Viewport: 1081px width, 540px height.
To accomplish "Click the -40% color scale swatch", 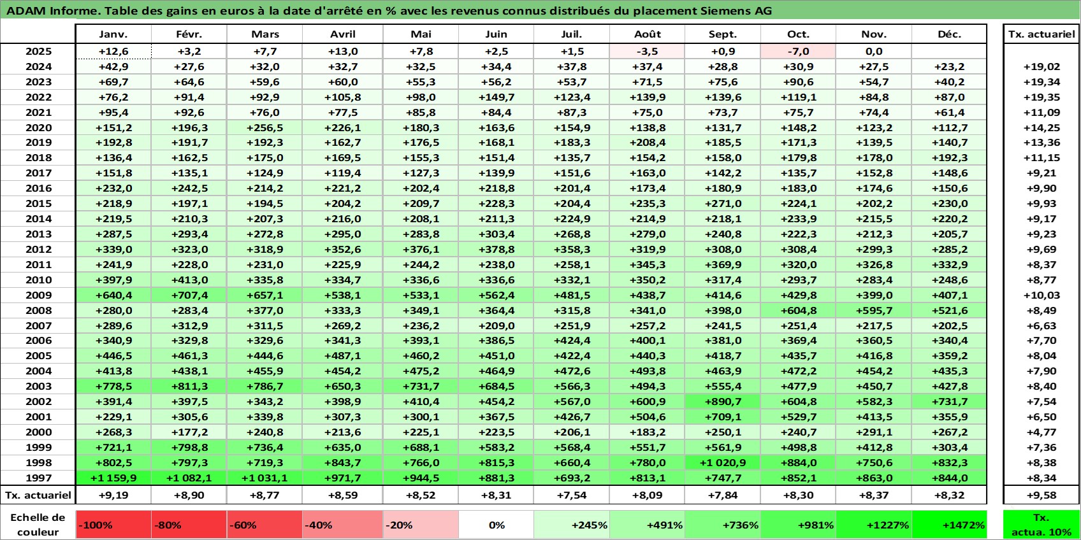I will [x=343, y=525].
